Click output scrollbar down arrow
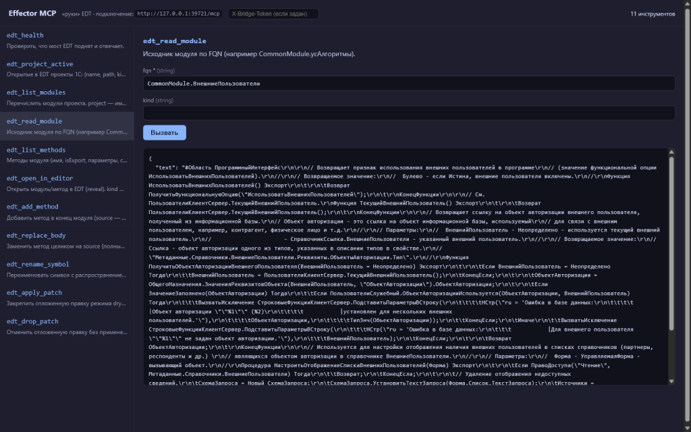The height and width of the screenshot is (432, 691). click(x=671, y=381)
